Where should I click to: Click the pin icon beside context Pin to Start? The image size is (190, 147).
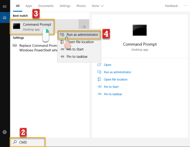tap(62, 49)
